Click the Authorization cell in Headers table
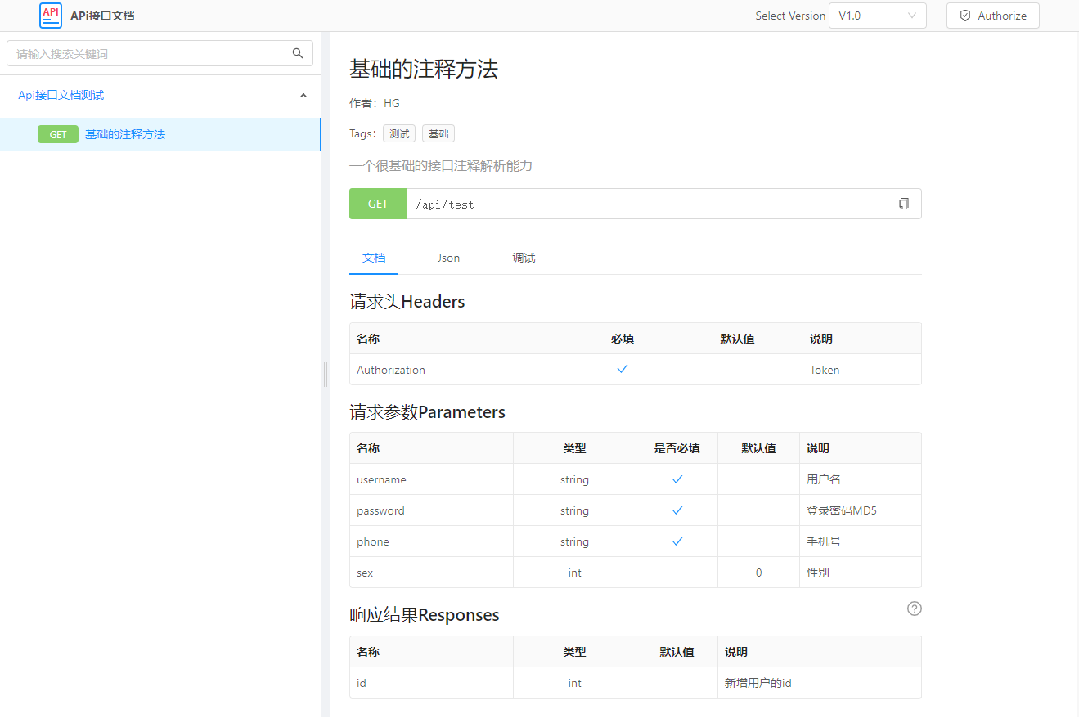Screen dimensions: 1079x719 click(461, 370)
